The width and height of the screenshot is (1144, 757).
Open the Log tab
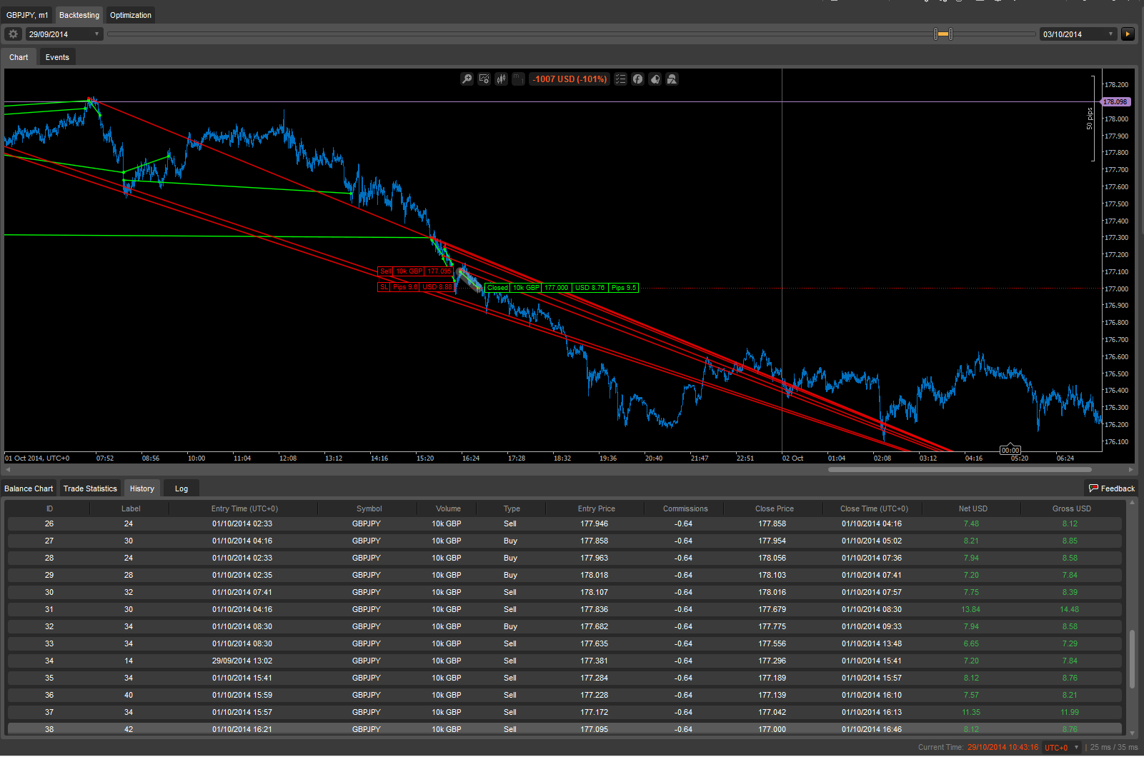181,488
